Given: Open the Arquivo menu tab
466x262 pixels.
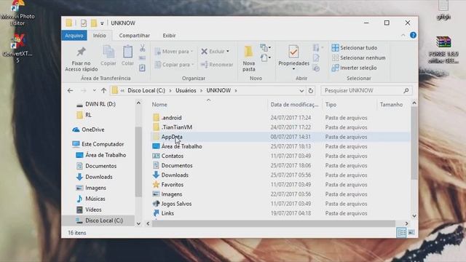Looking at the screenshot, I should [x=74, y=36].
